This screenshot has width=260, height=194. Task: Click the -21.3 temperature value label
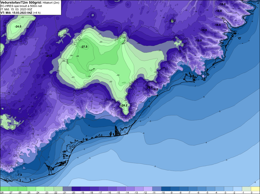click(49, 56)
